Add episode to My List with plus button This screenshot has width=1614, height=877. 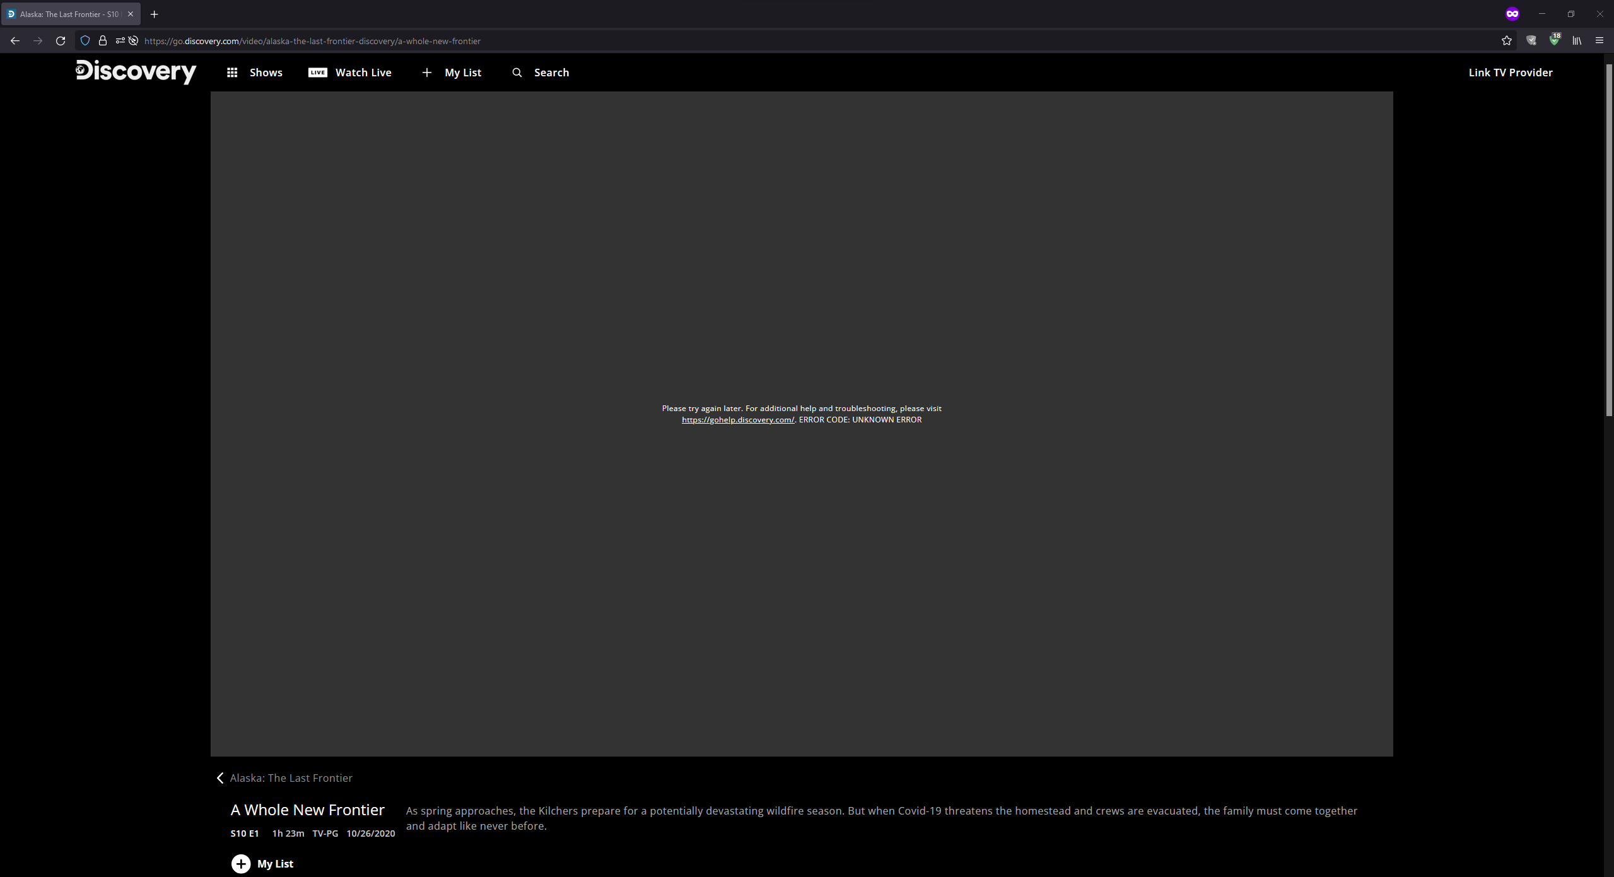pyautogui.click(x=241, y=864)
